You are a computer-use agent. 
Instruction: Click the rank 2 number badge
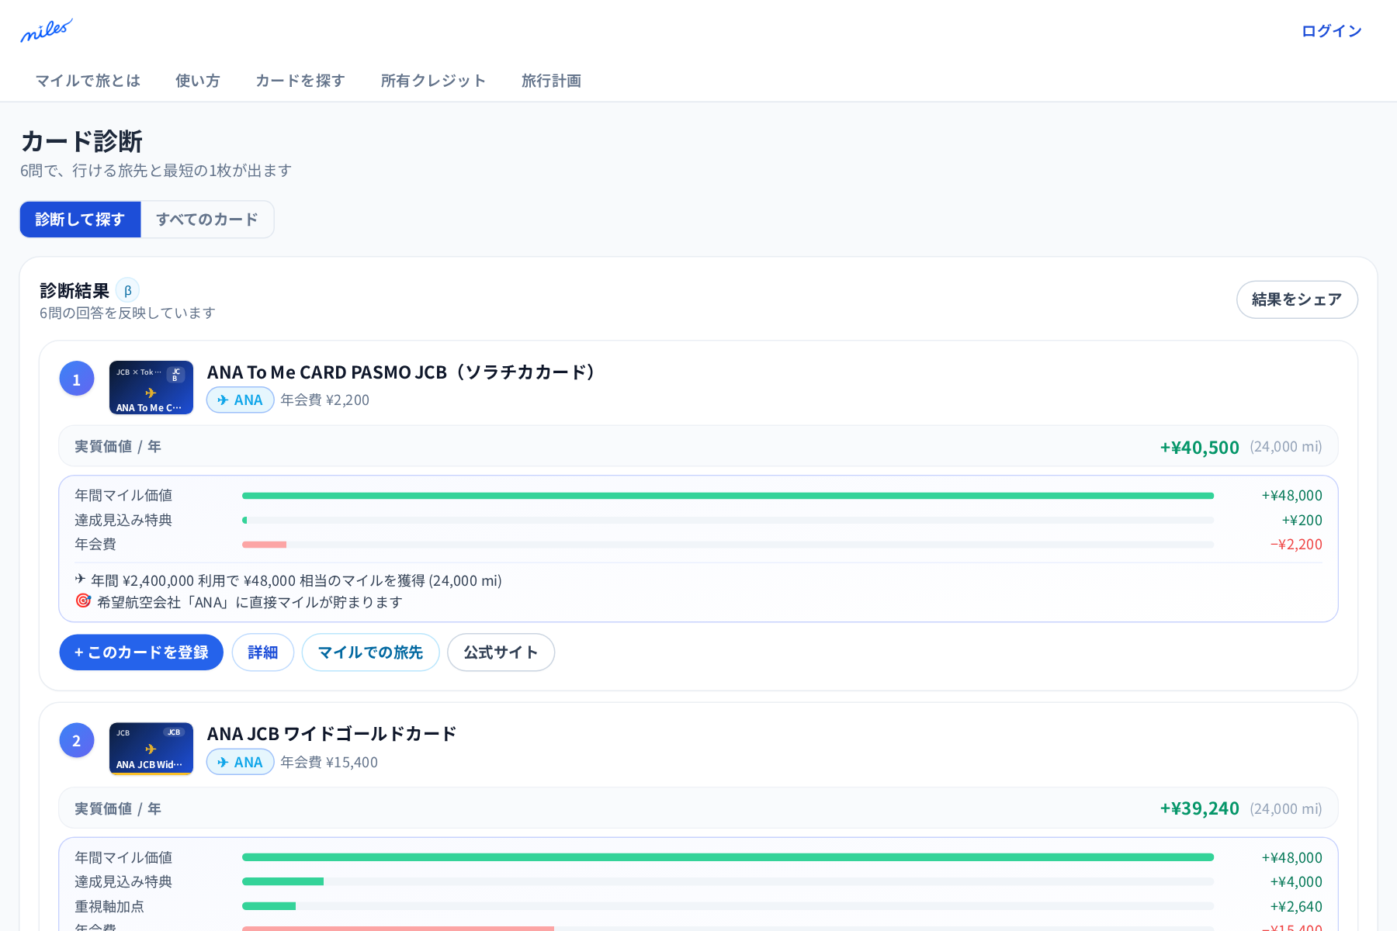pyautogui.click(x=77, y=741)
